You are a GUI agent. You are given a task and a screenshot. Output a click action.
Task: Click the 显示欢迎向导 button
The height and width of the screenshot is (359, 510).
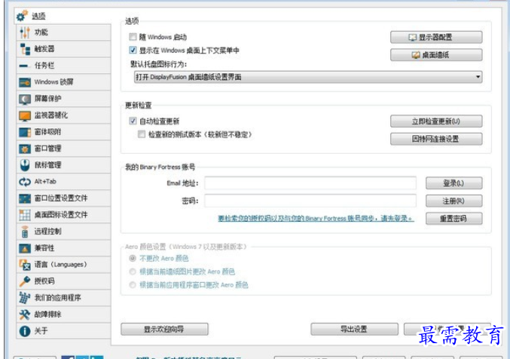pos(164,329)
